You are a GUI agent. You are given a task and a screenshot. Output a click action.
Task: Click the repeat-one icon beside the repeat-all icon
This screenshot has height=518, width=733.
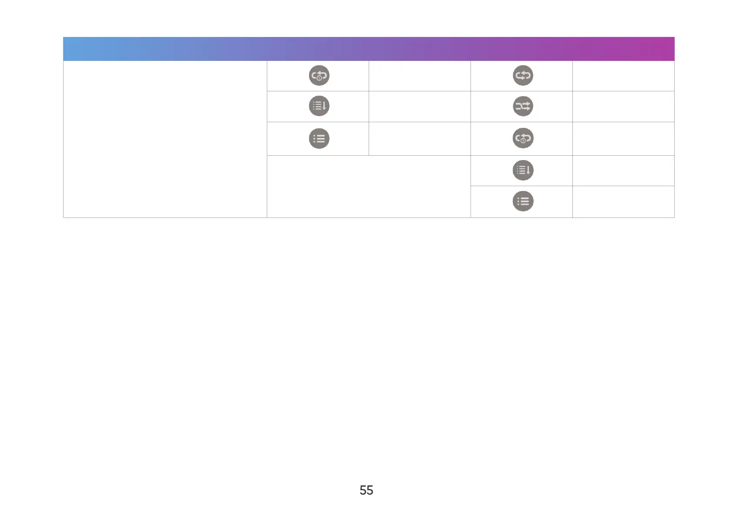pyautogui.click(x=319, y=76)
